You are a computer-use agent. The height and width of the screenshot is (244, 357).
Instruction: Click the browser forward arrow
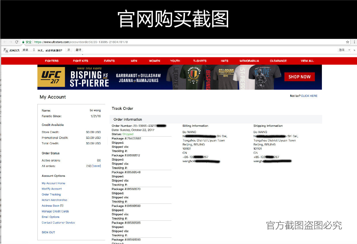coord(11,42)
